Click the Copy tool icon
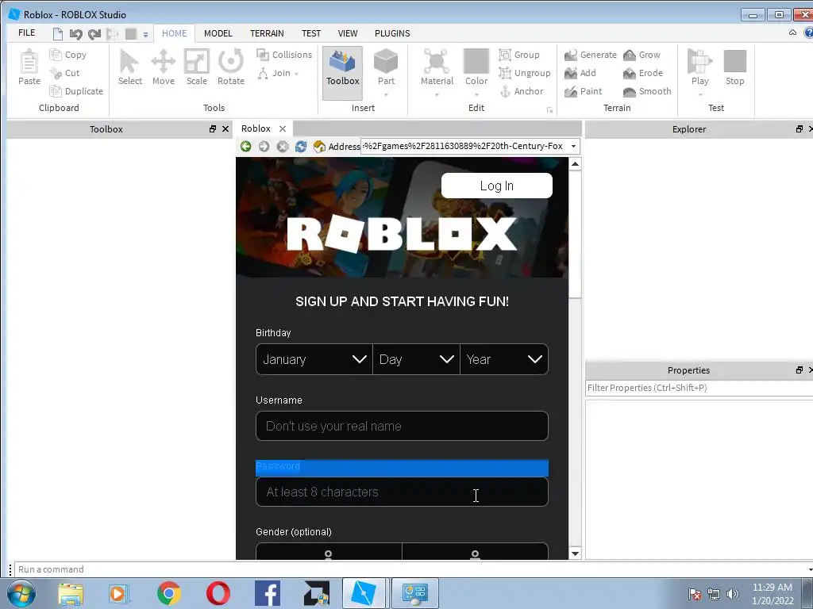The image size is (813, 609). click(x=55, y=55)
